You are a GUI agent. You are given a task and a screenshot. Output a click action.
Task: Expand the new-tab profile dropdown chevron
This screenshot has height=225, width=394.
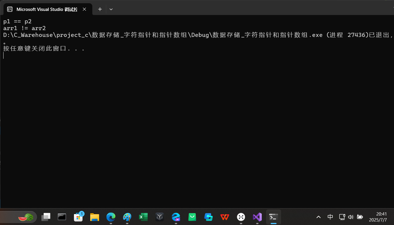[x=111, y=9]
